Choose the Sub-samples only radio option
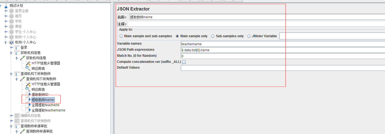 tap(213, 36)
